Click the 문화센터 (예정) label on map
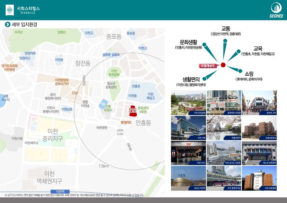Viewport: 287px width, 203px height. click(143, 110)
